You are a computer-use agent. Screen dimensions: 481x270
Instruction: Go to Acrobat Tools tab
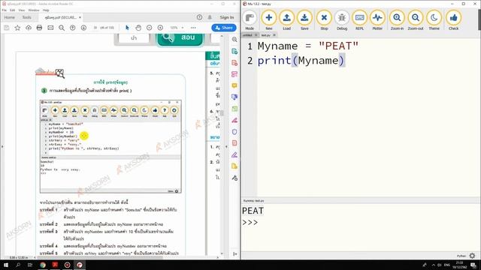27,17
